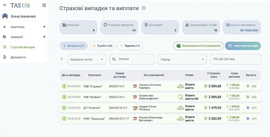This screenshot has width=270, height=137.
Task: Click the Сума виплати column header
Action: coord(234,75)
